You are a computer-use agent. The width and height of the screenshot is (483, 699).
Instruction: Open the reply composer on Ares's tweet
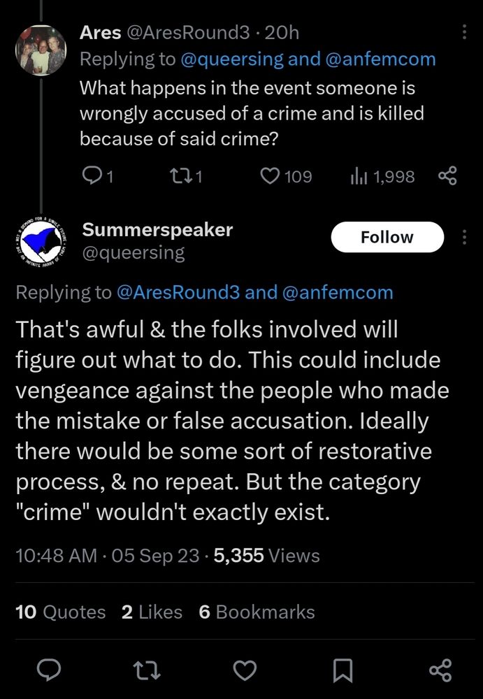[x=92, y=176]
